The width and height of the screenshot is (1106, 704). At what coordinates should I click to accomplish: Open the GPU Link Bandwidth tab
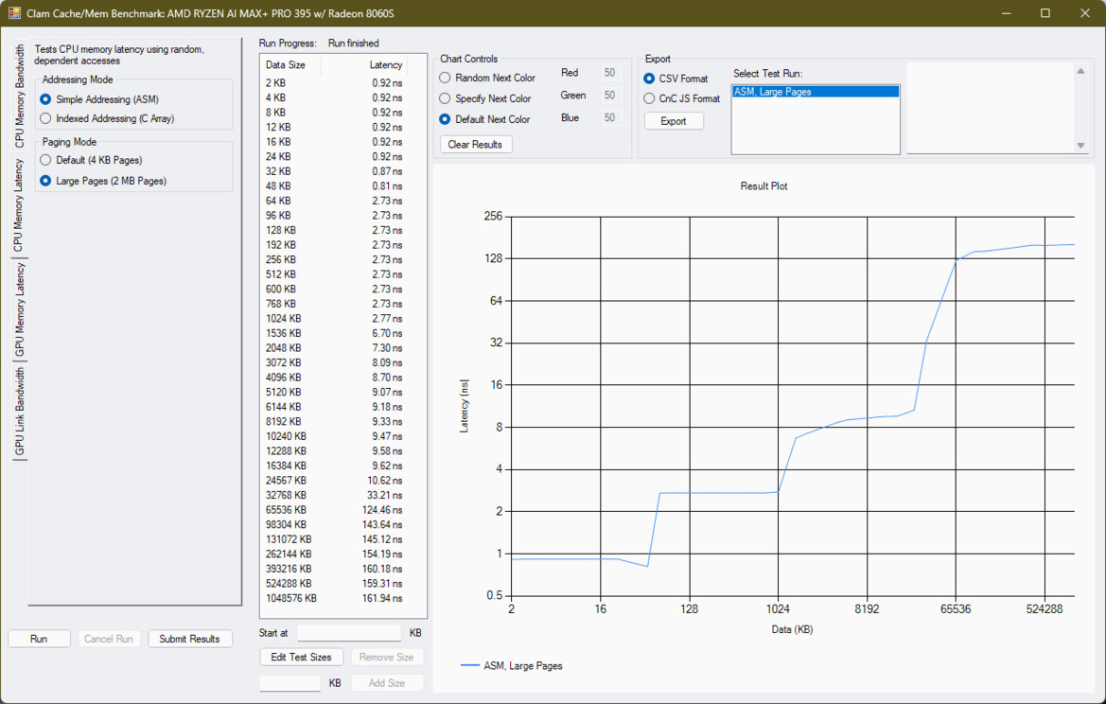(x=19, y=412)
